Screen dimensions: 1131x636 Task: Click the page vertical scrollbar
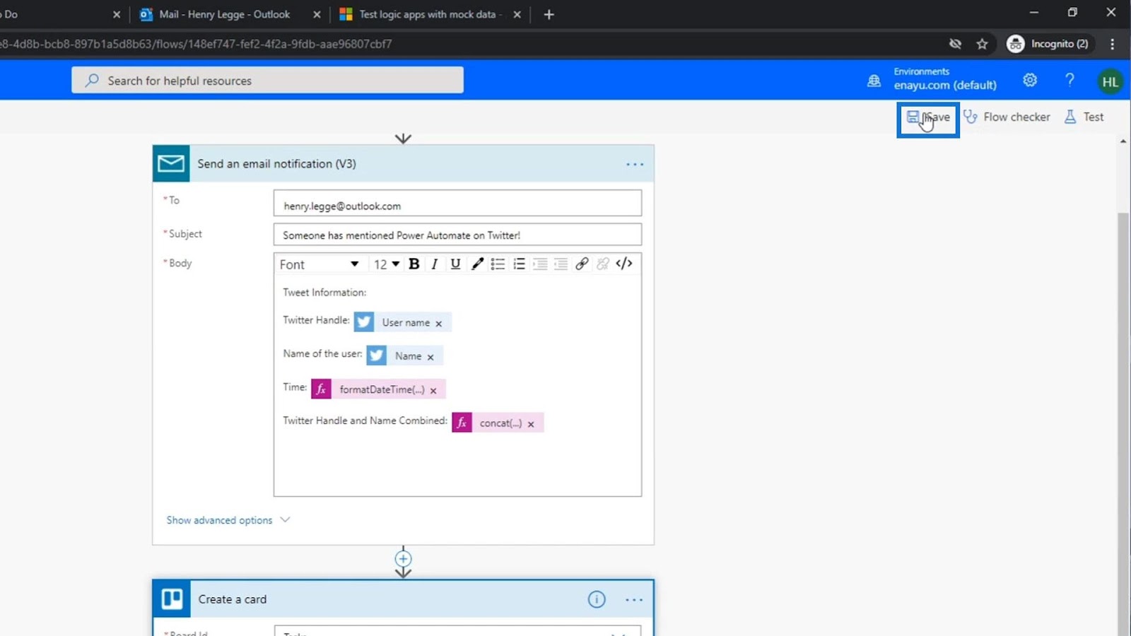pos(1123,424)
